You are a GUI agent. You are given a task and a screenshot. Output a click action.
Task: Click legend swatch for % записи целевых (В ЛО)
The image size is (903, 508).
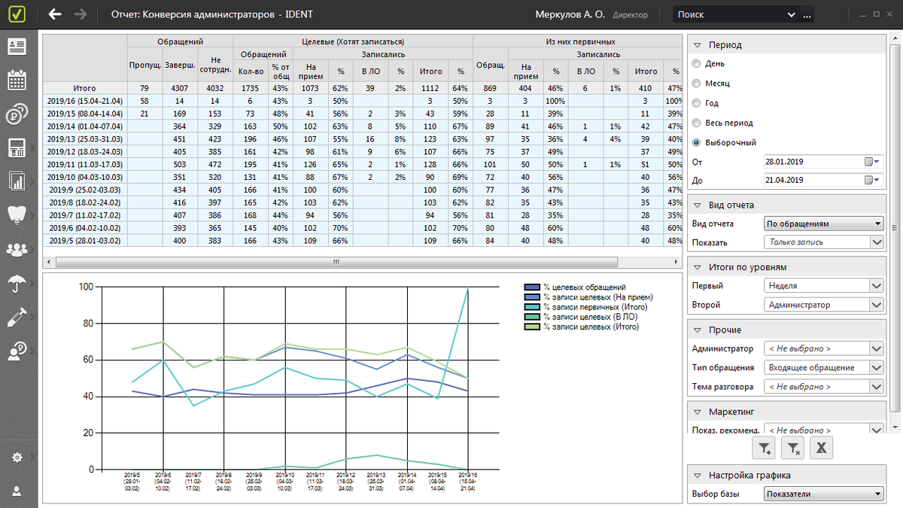coord(531,317)
